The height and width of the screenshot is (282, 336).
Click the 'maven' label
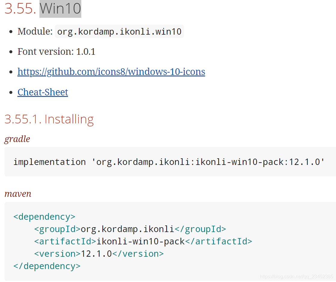(x=18, y=194)
